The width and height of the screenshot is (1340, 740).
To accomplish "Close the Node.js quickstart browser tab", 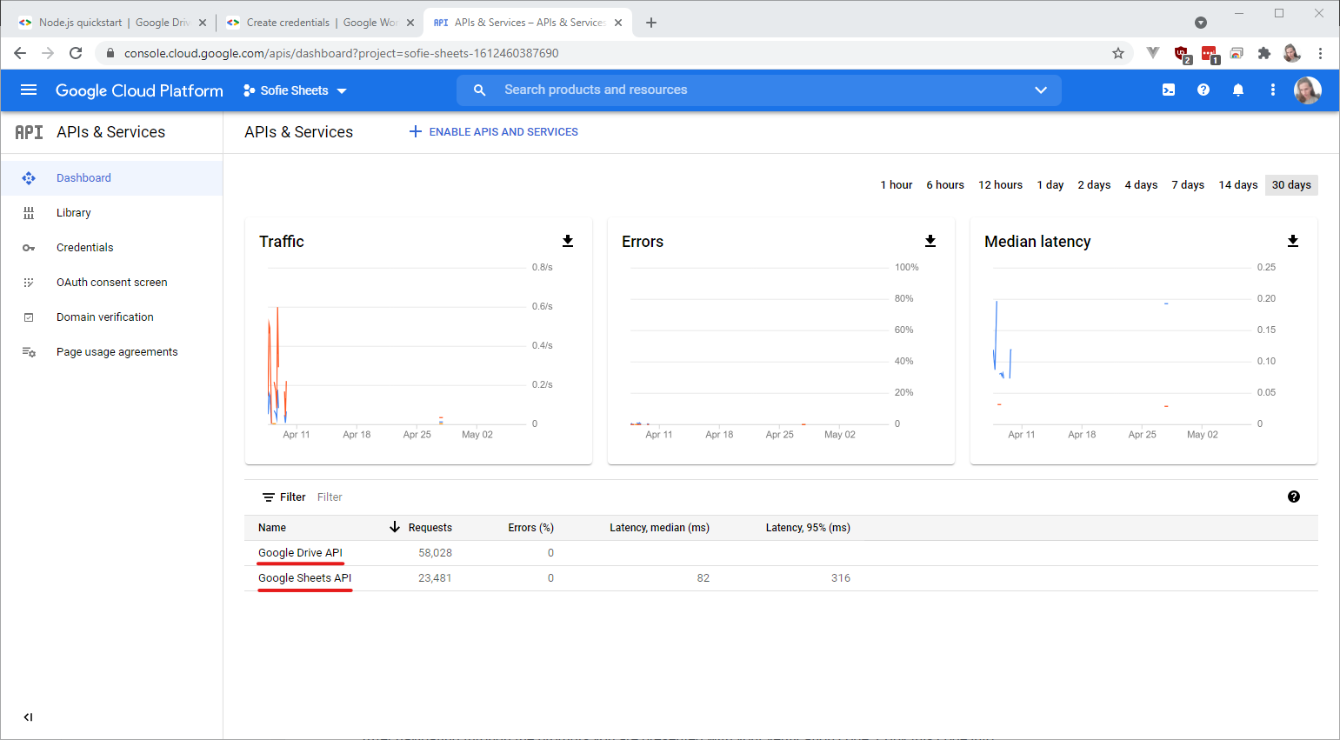I will (x=203, y=23).
